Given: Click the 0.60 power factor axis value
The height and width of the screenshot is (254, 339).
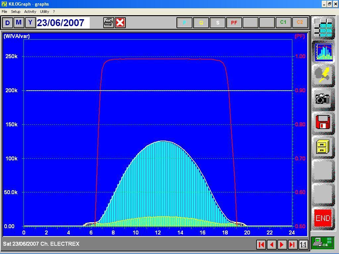Looking at the screenshot, I should [300, 192].
